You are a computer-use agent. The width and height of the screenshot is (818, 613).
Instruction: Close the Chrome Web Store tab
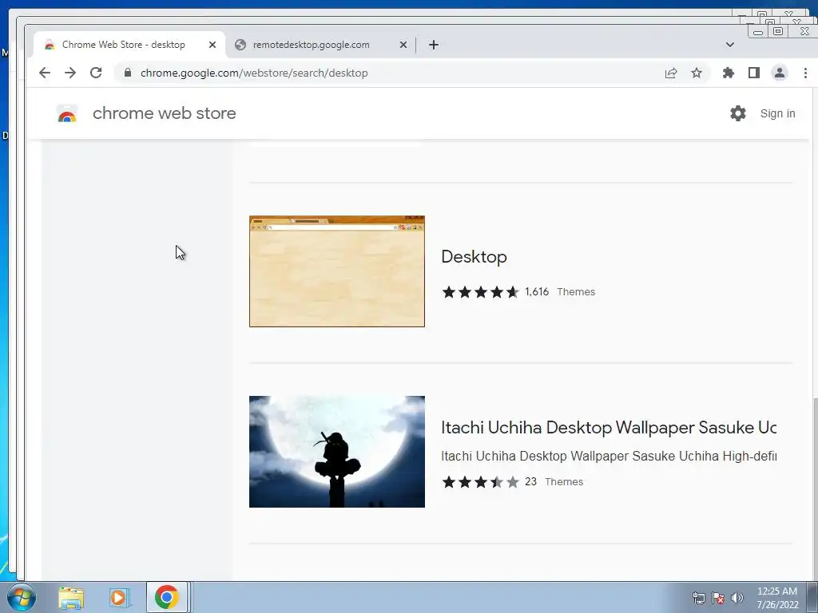tap(212, 45)
